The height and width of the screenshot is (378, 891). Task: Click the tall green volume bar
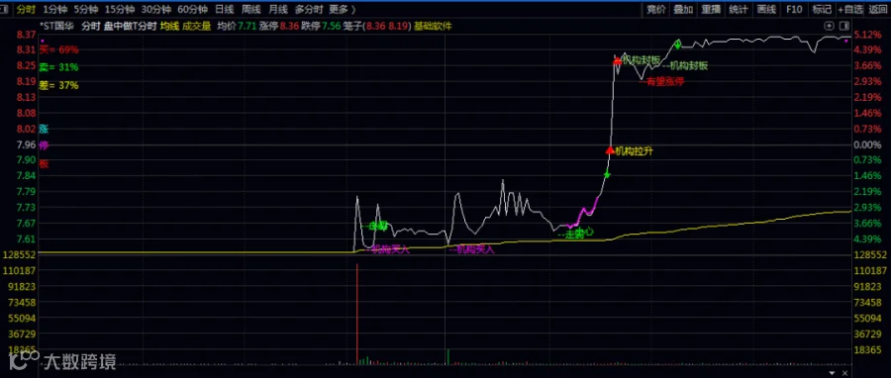click(447, 356)
